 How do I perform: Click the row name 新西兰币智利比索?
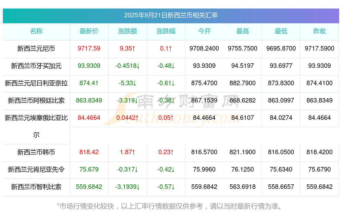36,187
